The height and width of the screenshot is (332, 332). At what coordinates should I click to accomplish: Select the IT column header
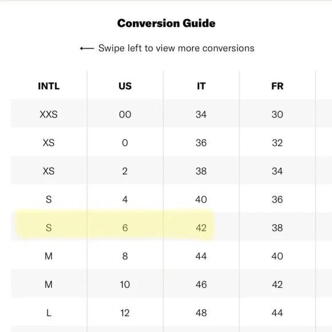(x=201, y=86)
